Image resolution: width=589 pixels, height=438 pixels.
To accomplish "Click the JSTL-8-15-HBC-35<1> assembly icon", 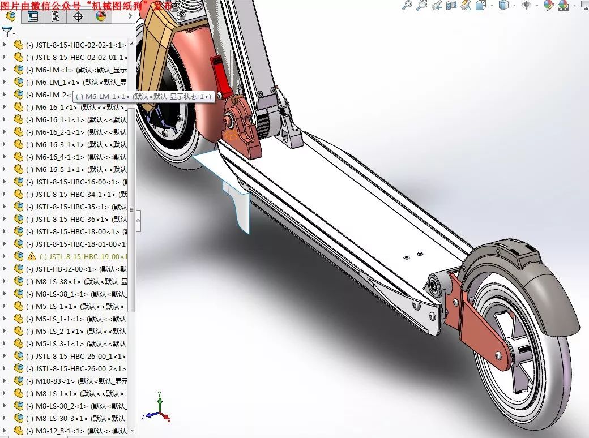I will click(18, 207).
